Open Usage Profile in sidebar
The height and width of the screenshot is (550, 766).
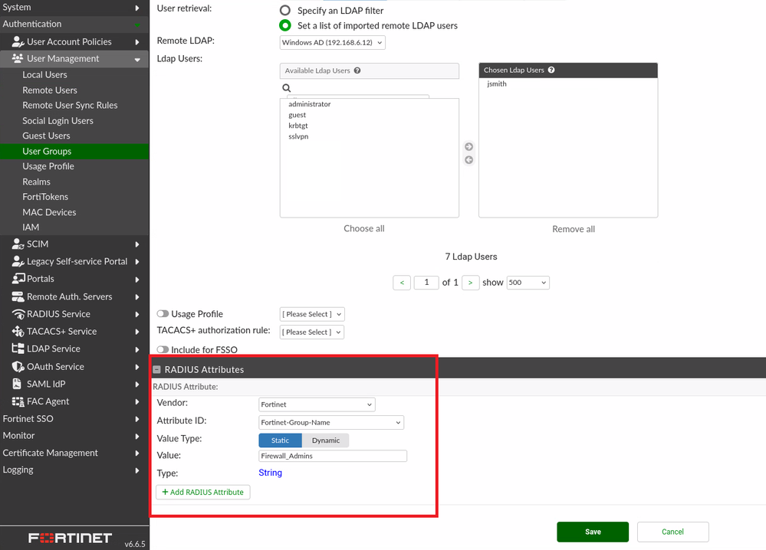pyautogui.click(x=48, y=166)
